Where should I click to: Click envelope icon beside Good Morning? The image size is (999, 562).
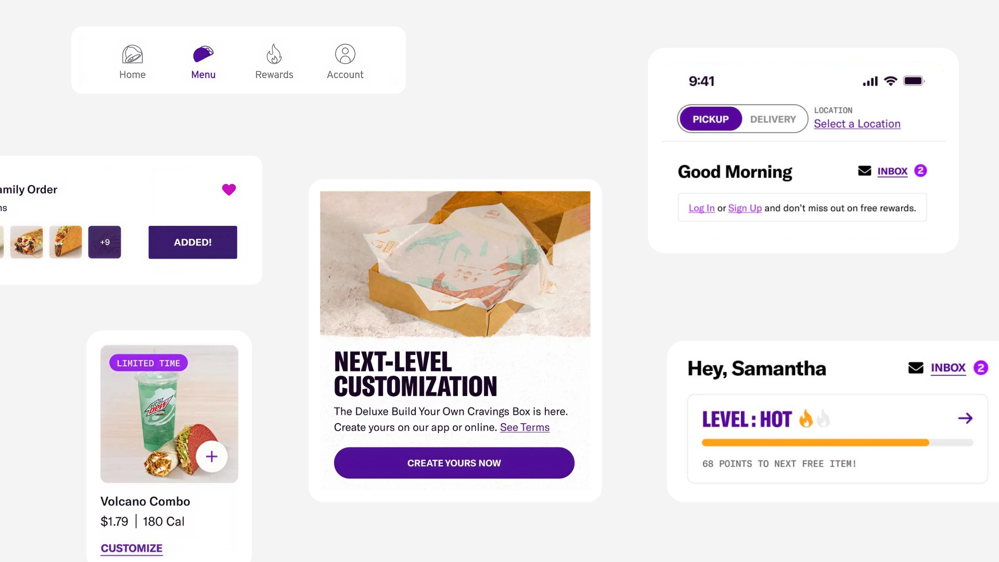[865, 171]
